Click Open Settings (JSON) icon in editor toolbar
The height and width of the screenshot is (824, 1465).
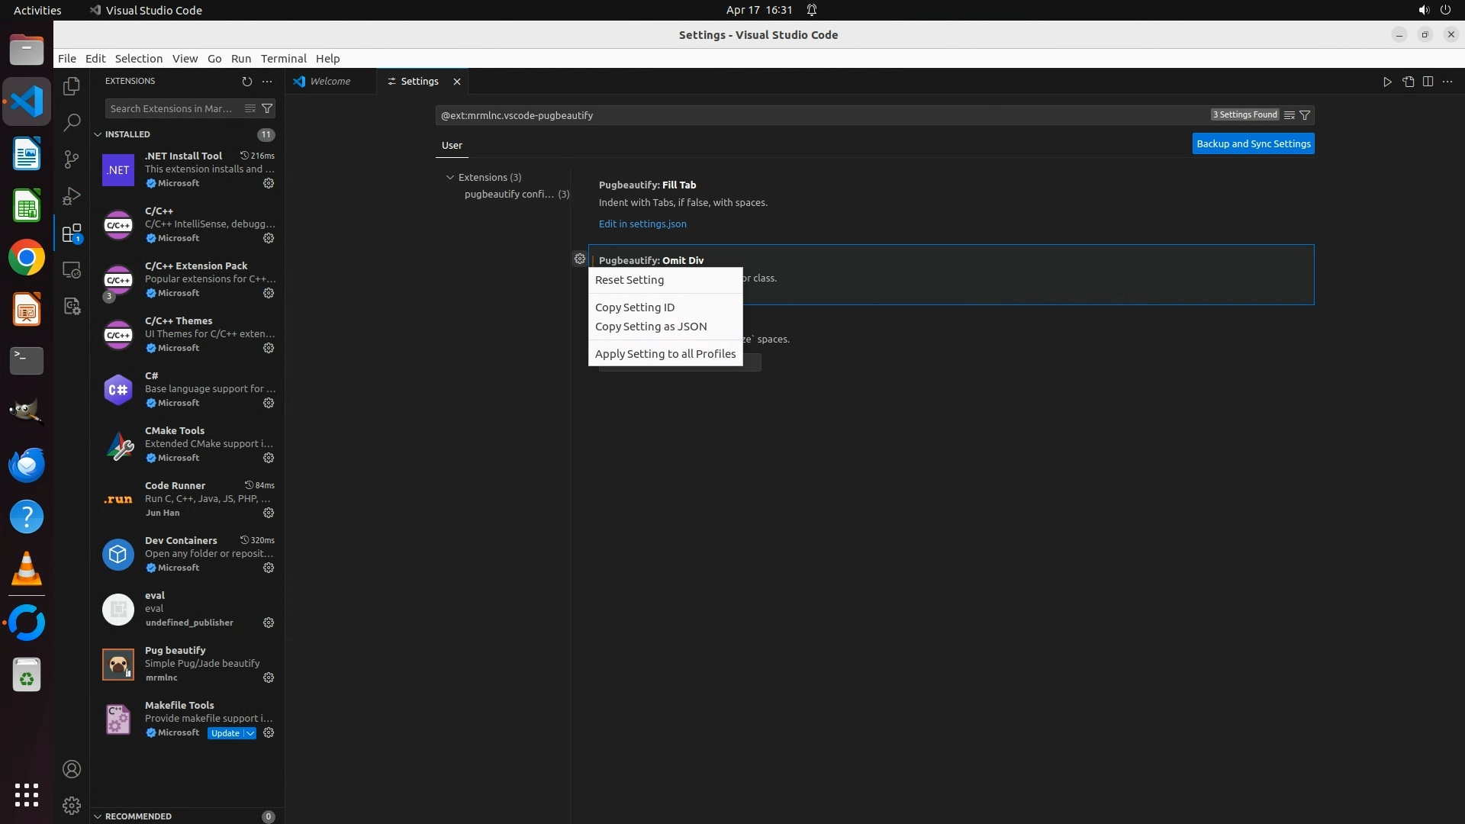(1408, 82)
